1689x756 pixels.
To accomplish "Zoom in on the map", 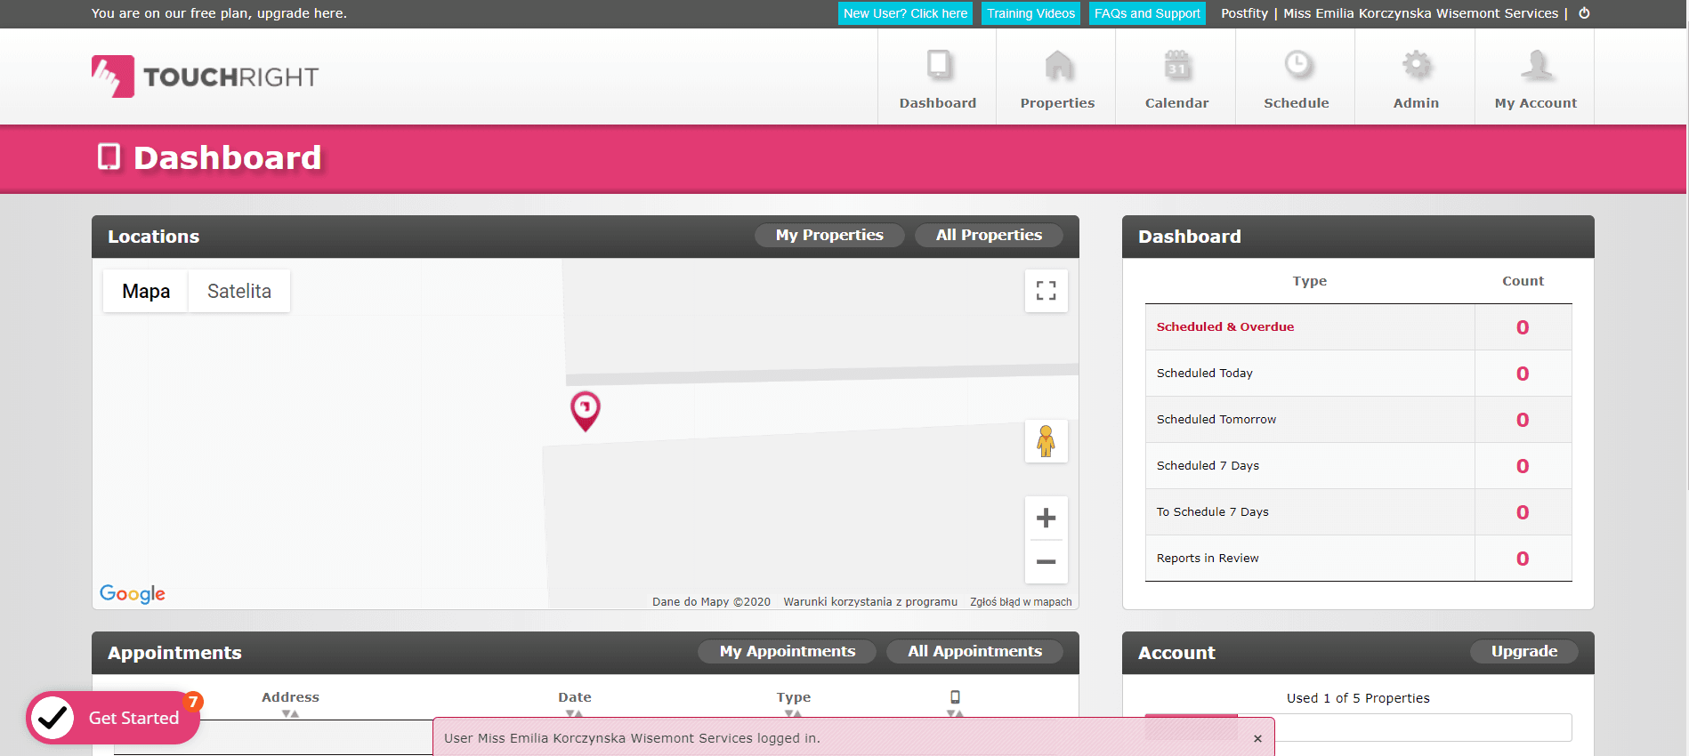I will 1046,518.
